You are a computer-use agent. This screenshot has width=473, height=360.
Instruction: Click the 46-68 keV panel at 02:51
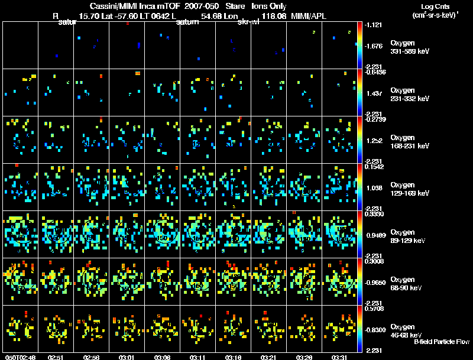56,329
